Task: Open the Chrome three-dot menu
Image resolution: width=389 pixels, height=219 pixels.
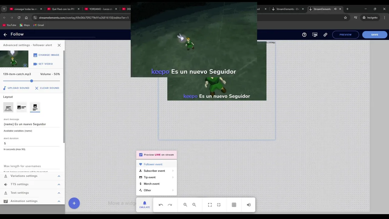Action: [x=384, y=18]
